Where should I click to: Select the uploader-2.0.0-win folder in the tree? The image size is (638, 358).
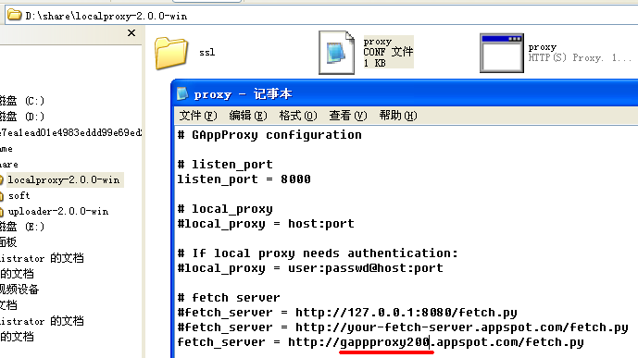point(58,211)
